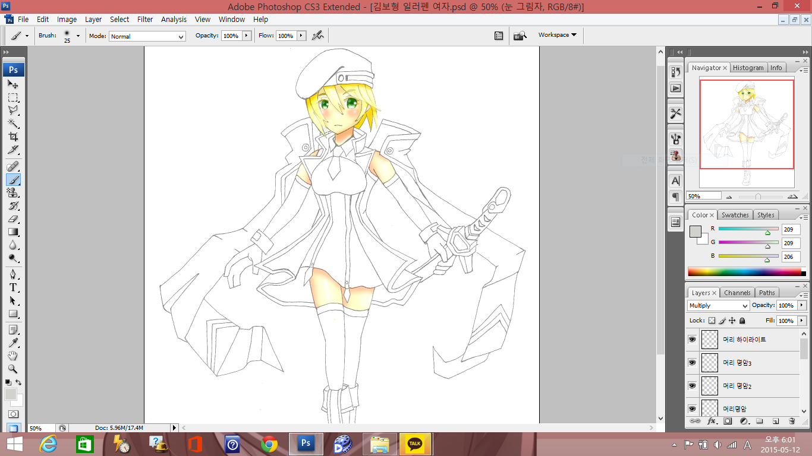Hide the 머리 명암2 layer
This screenshot has width=812, height=456.
(x=692, y=386)
